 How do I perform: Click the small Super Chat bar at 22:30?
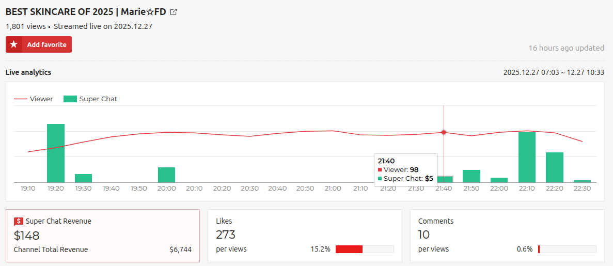point(582,181)
